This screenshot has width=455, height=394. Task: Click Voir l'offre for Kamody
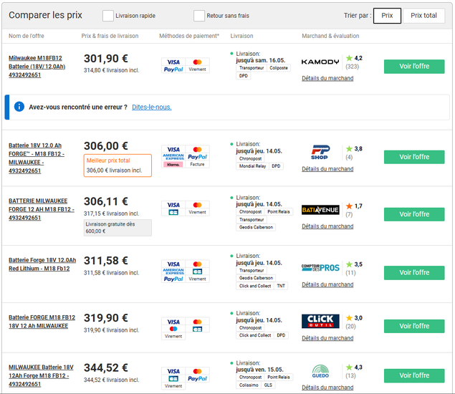coord(414,67)
